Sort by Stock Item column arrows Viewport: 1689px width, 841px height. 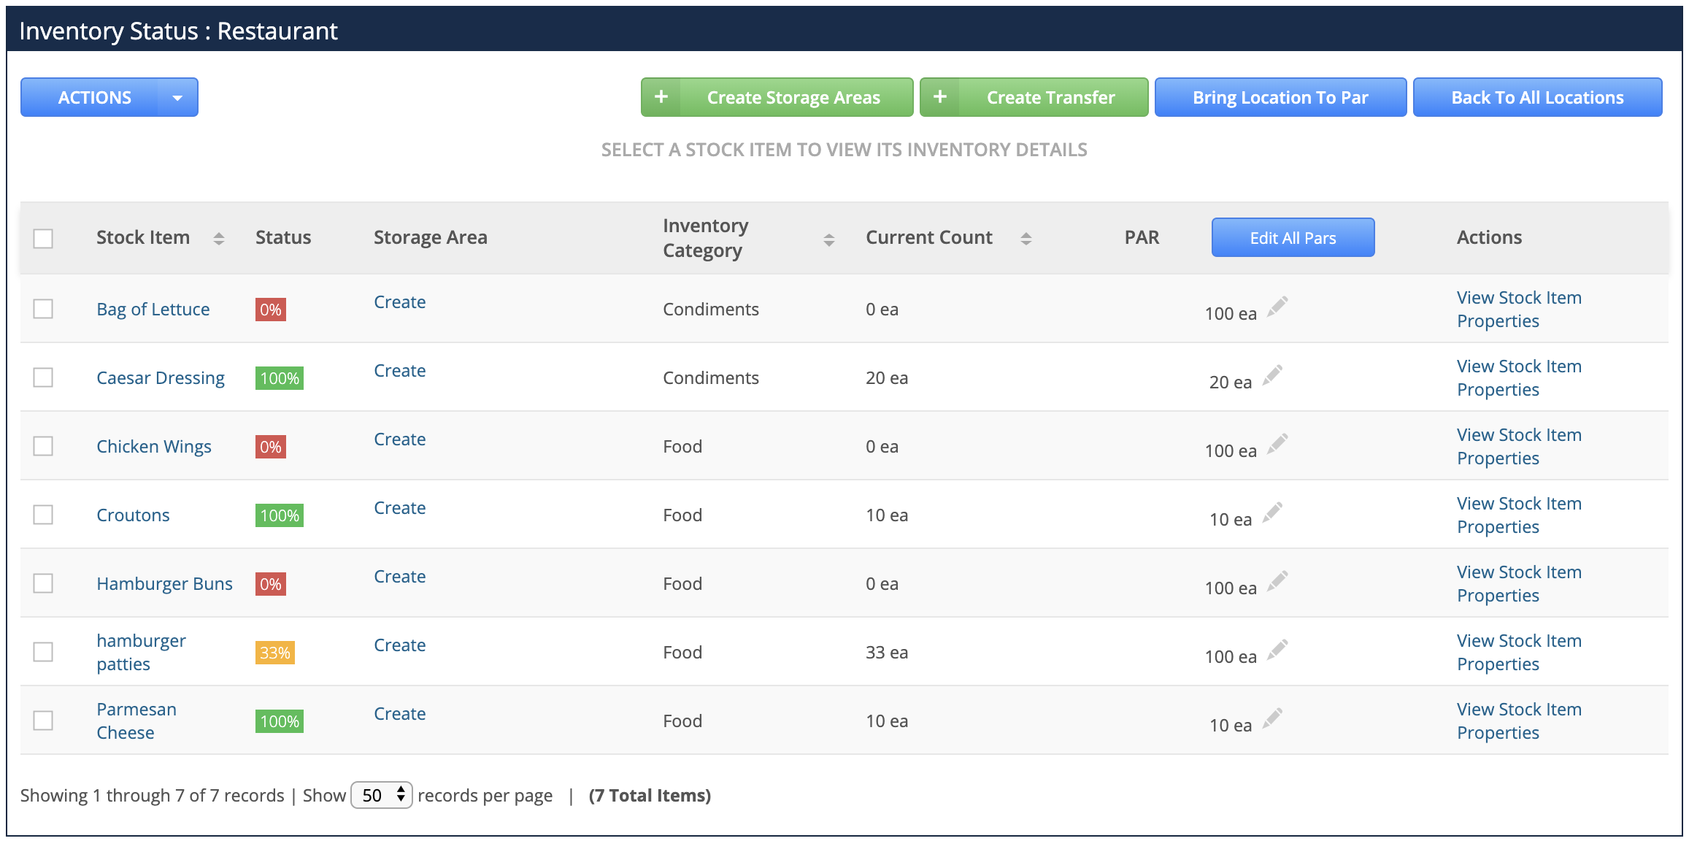tap(218, 238)
